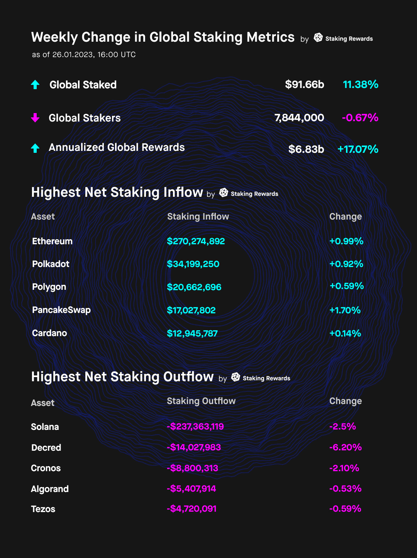The image size is (417, 558).
Task: Click the +1.70% PancakeSwap change
Action: pos(345,310)
